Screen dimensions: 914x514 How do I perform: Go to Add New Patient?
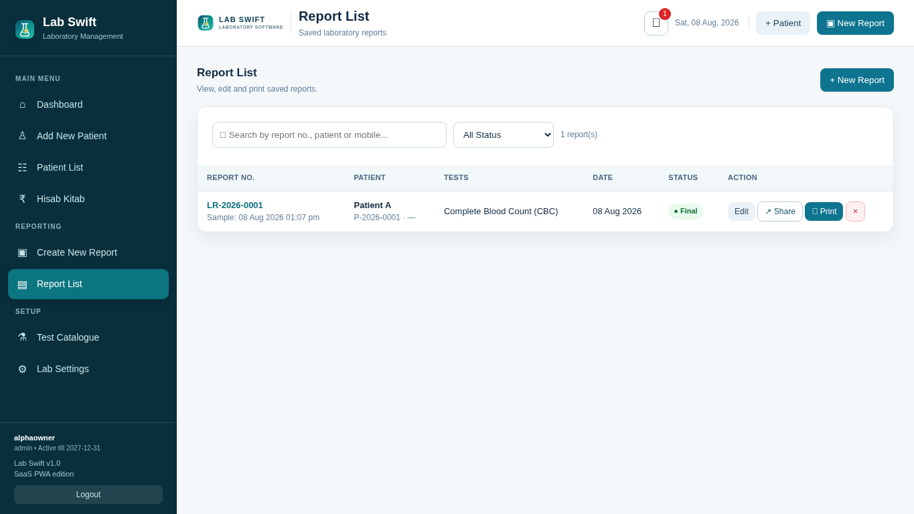(88, 136)
